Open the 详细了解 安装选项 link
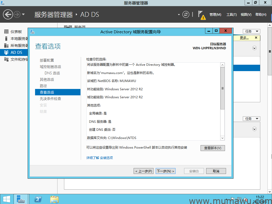The image size is (272, 204). 100,158
